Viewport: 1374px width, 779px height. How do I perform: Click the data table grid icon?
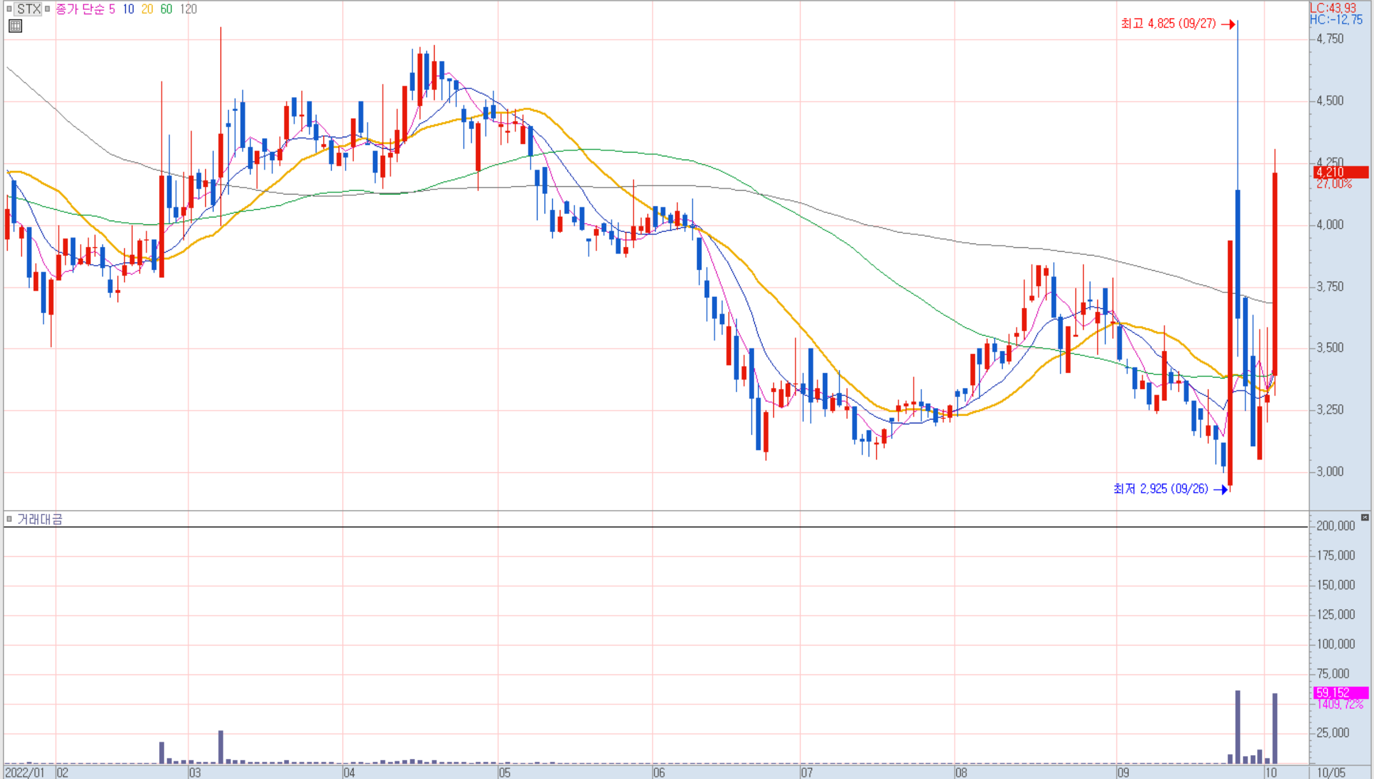click(x=15, y=26)
